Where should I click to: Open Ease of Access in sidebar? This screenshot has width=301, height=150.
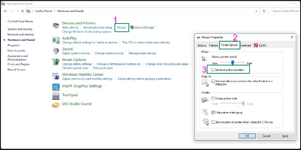16,70
